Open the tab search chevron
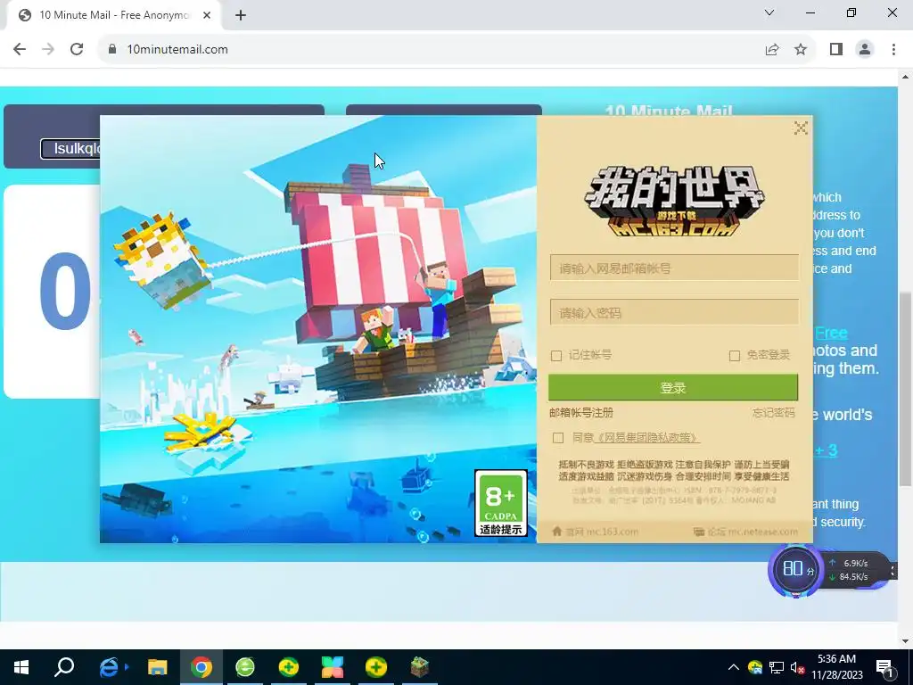 [x=769, y=12]
